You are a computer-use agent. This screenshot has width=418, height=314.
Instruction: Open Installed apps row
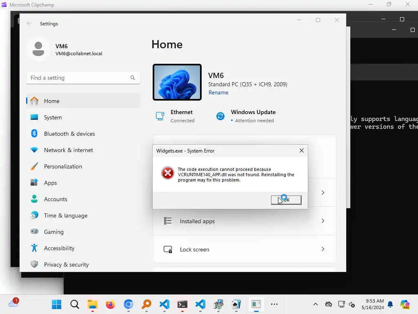(x=245, y=221)
